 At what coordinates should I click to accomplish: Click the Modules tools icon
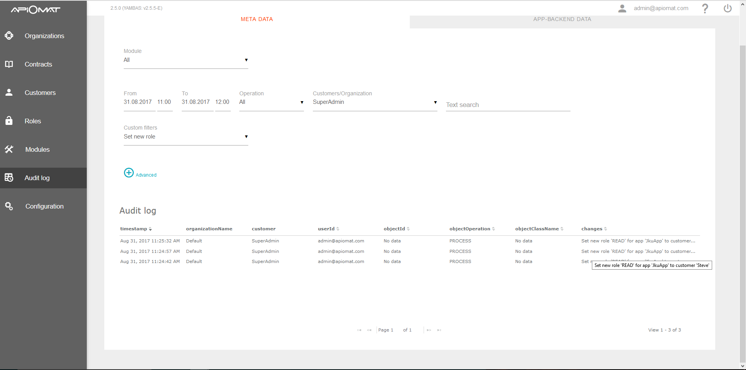pos(9,149)
